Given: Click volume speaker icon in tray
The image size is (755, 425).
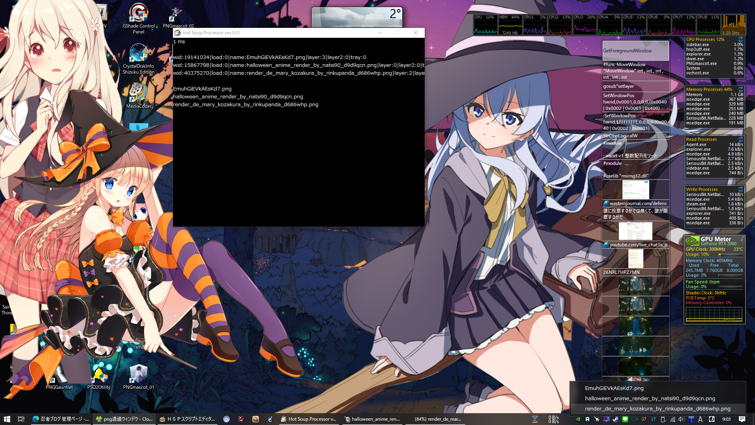Looking at the screenshot, I should 681,419.
